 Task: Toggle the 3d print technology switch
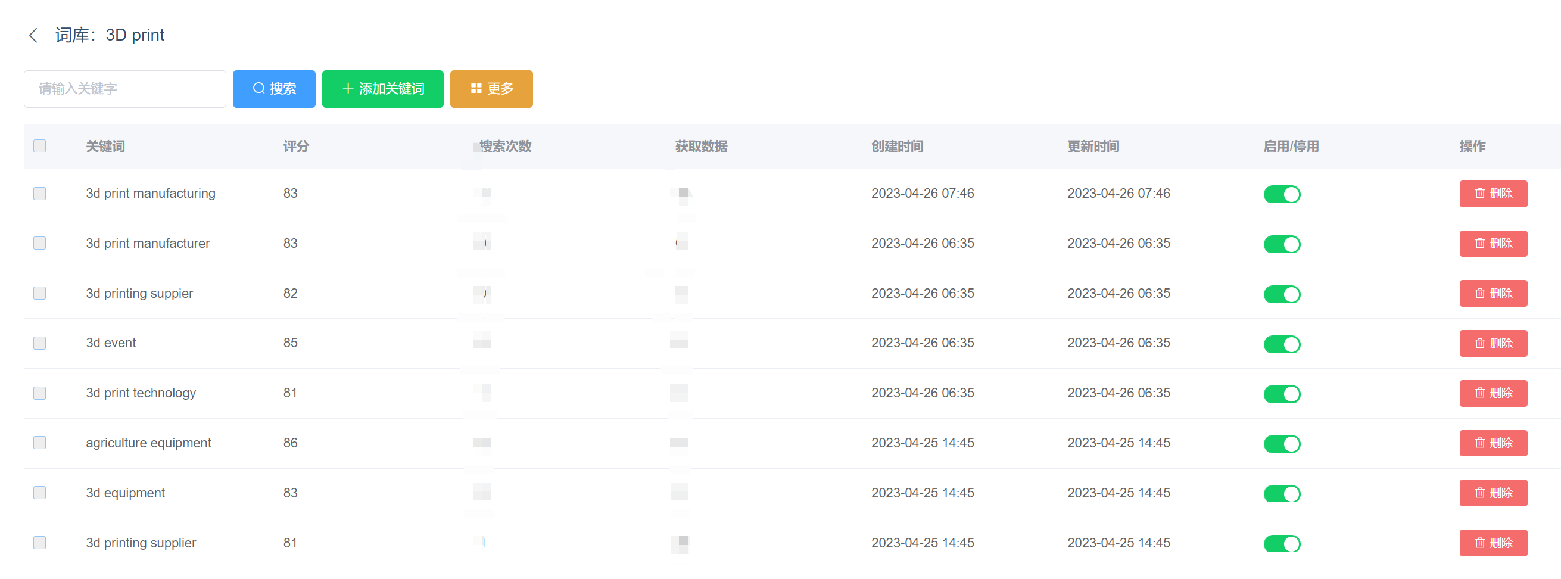pos(1282,394)
